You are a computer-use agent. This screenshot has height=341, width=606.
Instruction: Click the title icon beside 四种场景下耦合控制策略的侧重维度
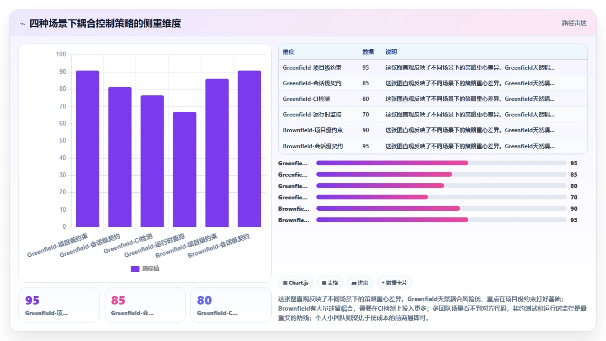(23, 24)
